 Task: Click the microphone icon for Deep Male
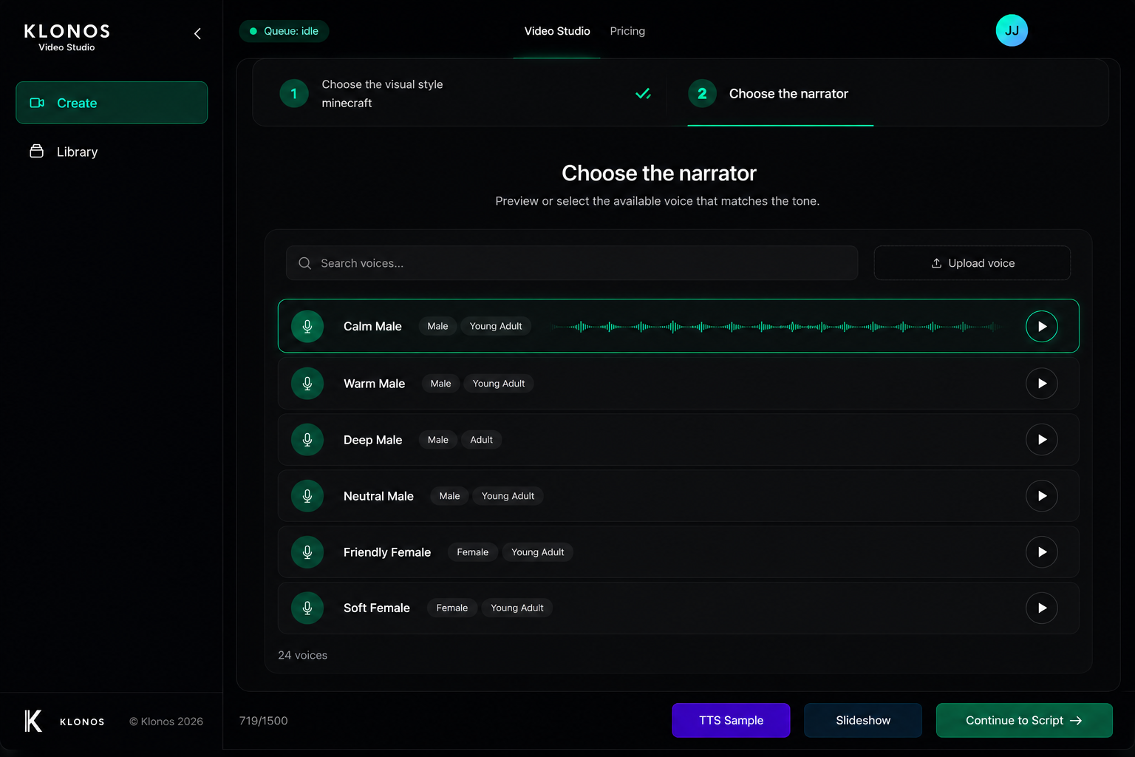(307, 440)
